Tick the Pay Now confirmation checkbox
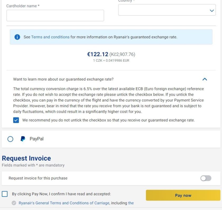 pos(5,194)
